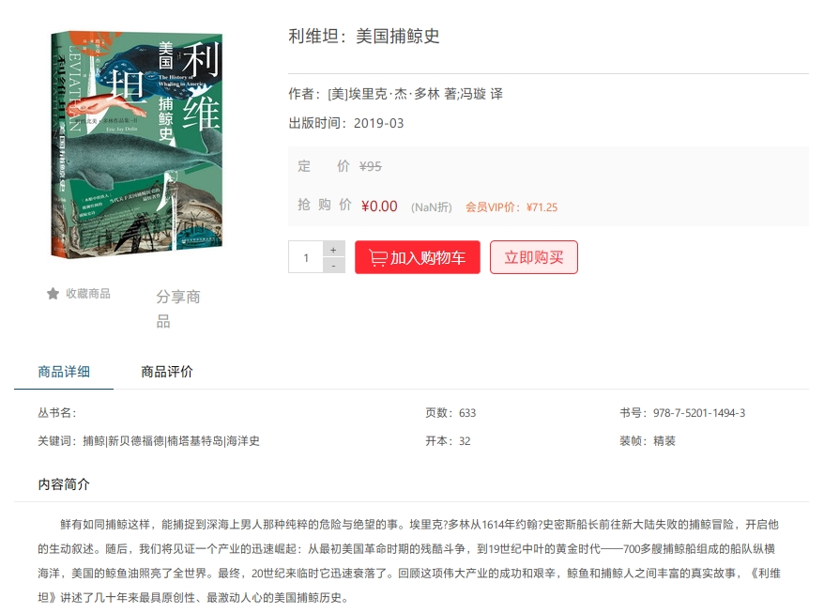Click the quantity input field
This screenshot has height=613, width=824.
pyautogui.click(x=306, y=257)
